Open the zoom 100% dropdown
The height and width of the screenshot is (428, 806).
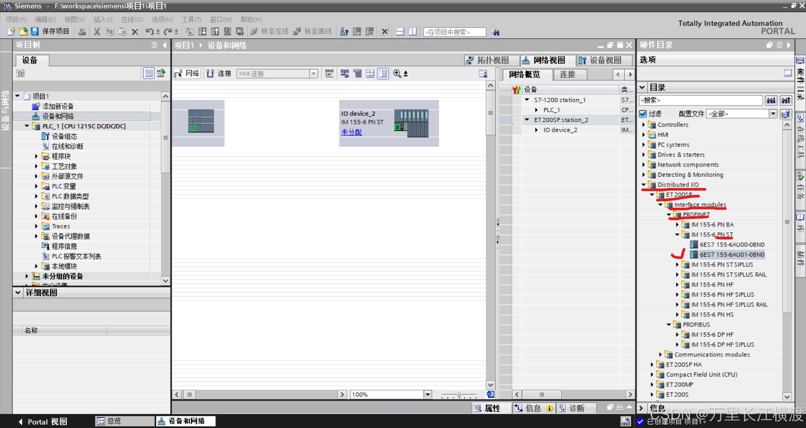[x=427, y=394]
